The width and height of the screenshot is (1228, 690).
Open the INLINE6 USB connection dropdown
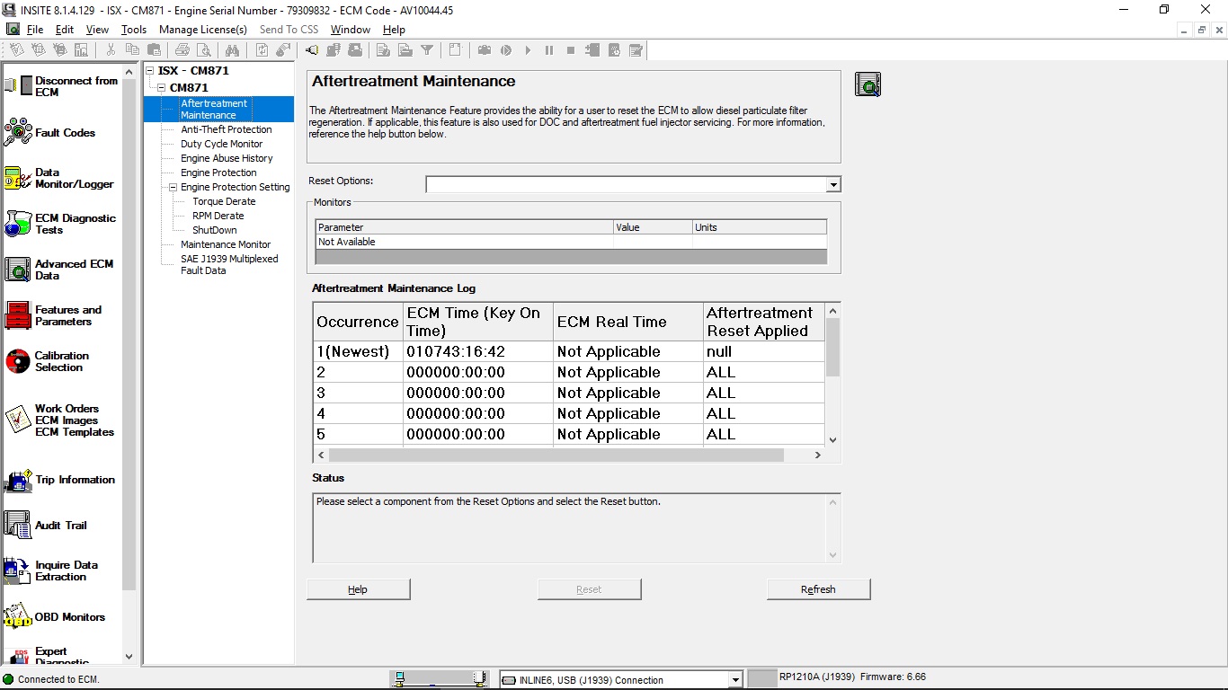pos(735,680)
